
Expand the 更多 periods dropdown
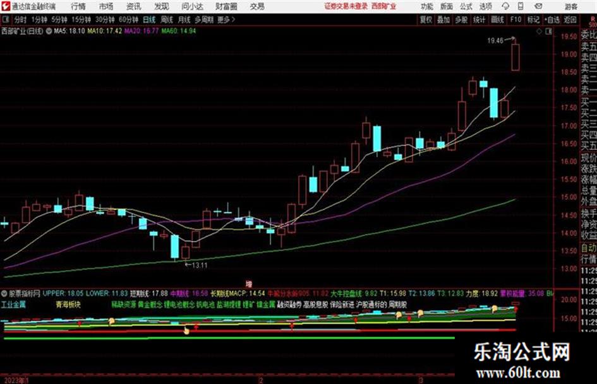pos(226,20)
